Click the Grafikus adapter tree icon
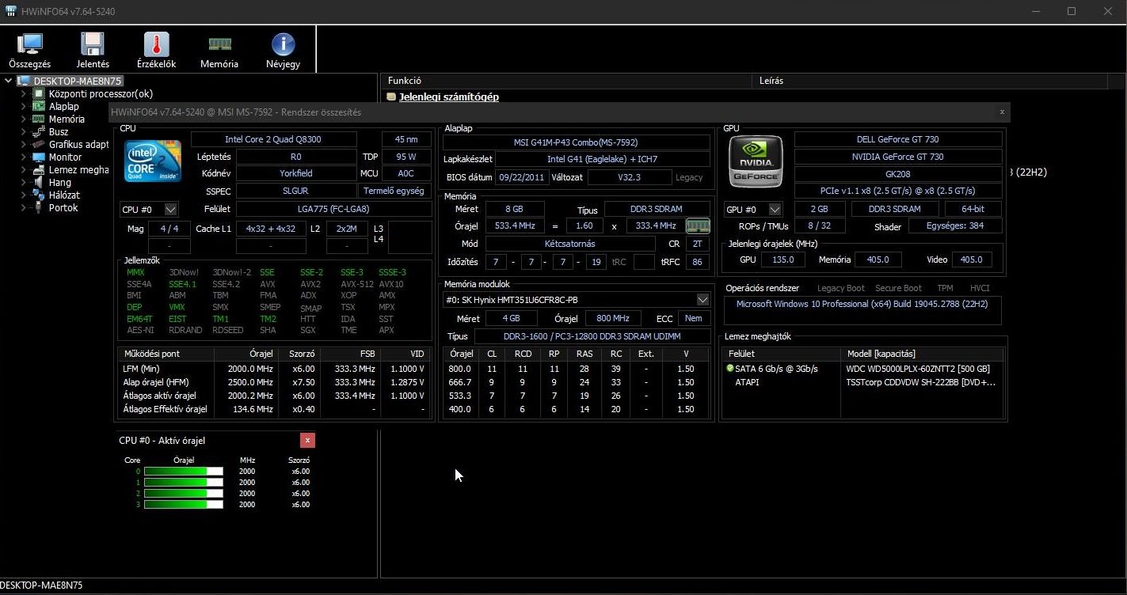 click(38, 144)
